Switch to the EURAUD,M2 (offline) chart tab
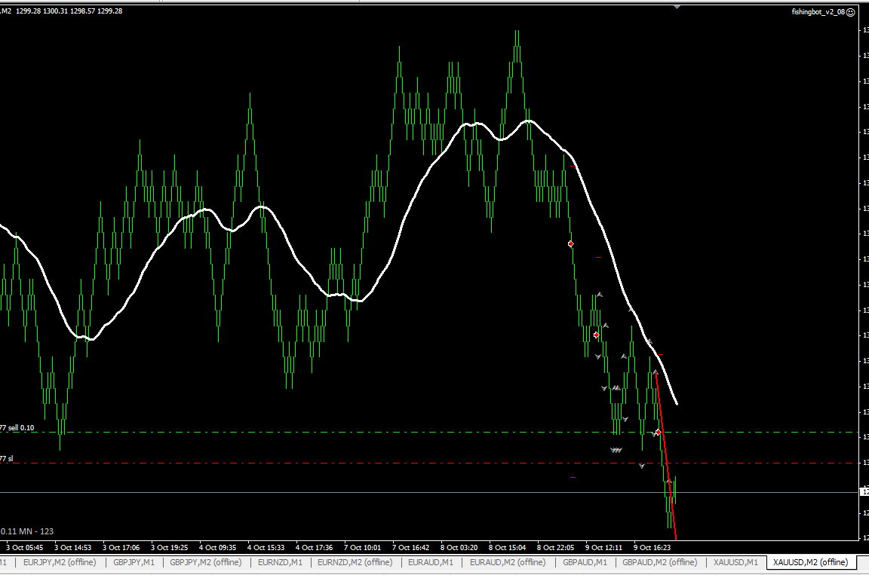The height and width of the screenshot is (575, 869). (508, 562)
